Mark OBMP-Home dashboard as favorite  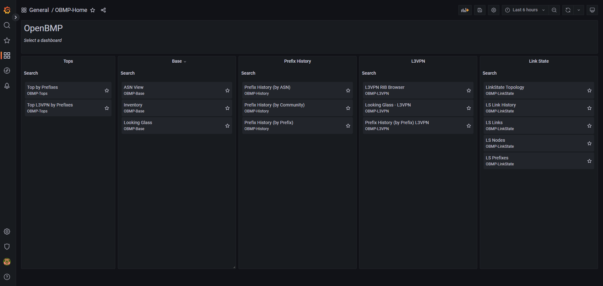click(x=93, y=10)
